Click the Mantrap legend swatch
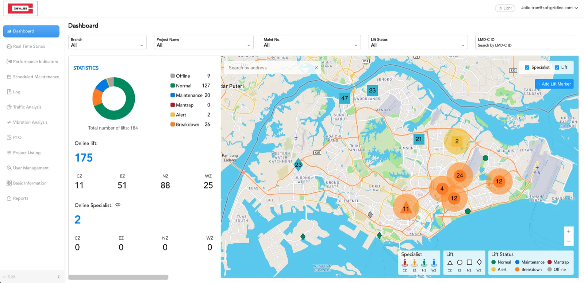Viewport: 584px width, 283px height. (173, 105)
